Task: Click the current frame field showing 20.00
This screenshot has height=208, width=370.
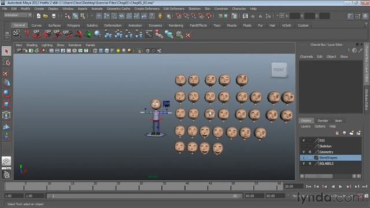Action: coord(293,186)
